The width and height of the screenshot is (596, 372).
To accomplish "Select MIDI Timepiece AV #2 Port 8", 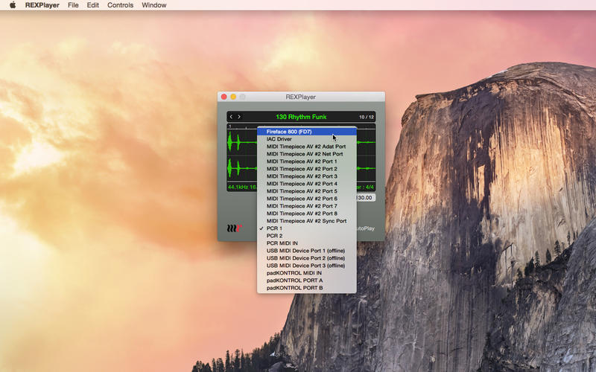I will [307, 214].
